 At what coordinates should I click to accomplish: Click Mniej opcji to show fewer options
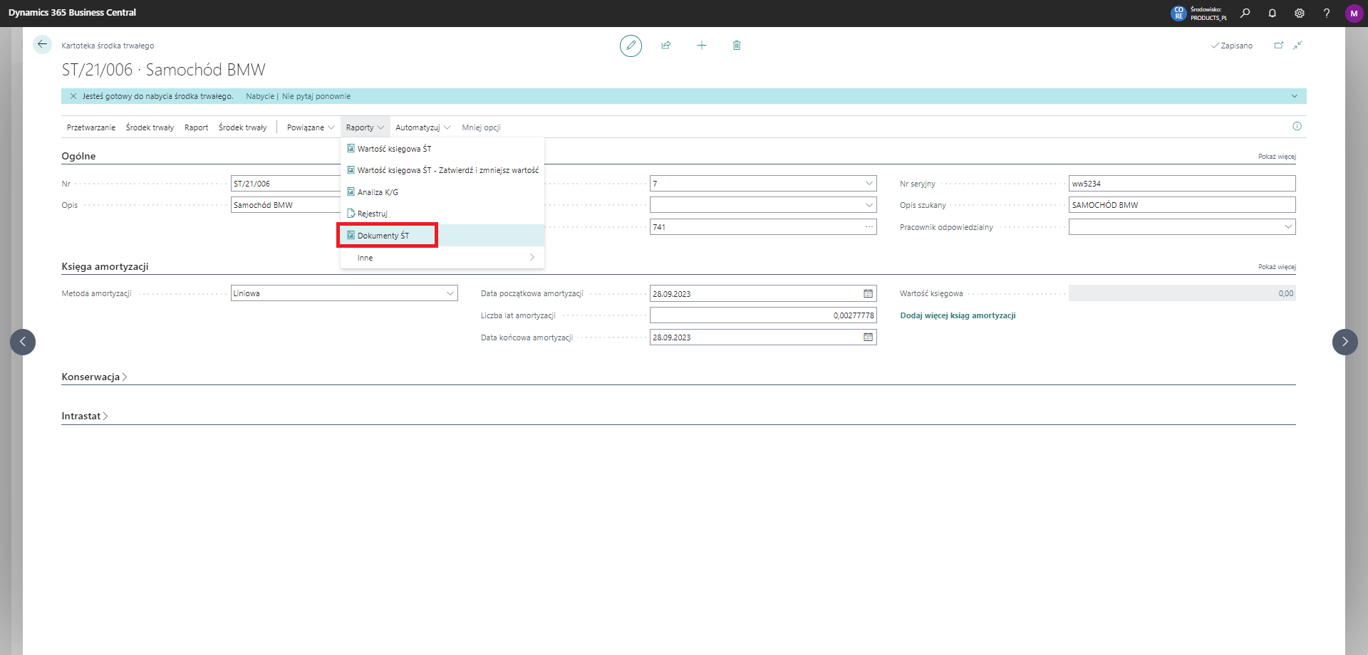pyautogui.click(x=481, y=127)
